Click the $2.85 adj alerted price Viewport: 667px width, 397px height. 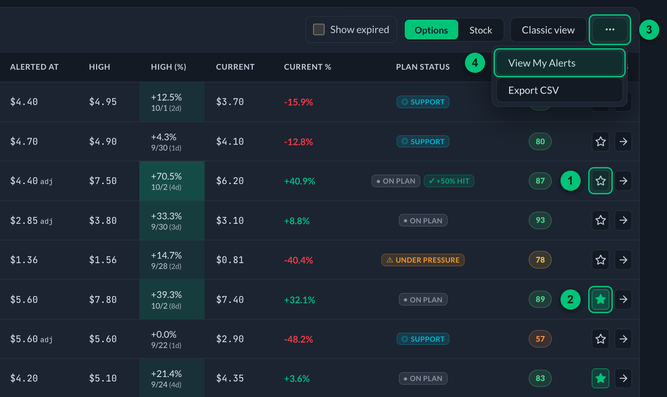coord(31,220)
